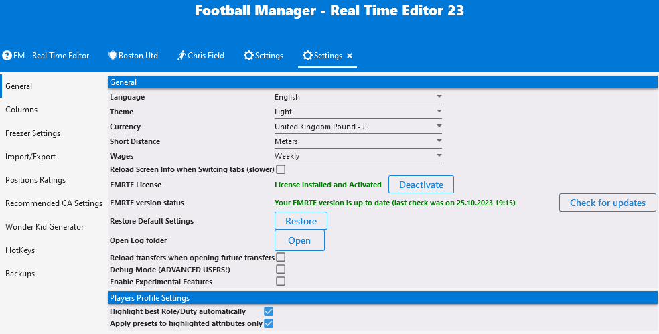Screen dimensions: 659x334
Task: Click the 'Currency' label
Action: [125, 127]
